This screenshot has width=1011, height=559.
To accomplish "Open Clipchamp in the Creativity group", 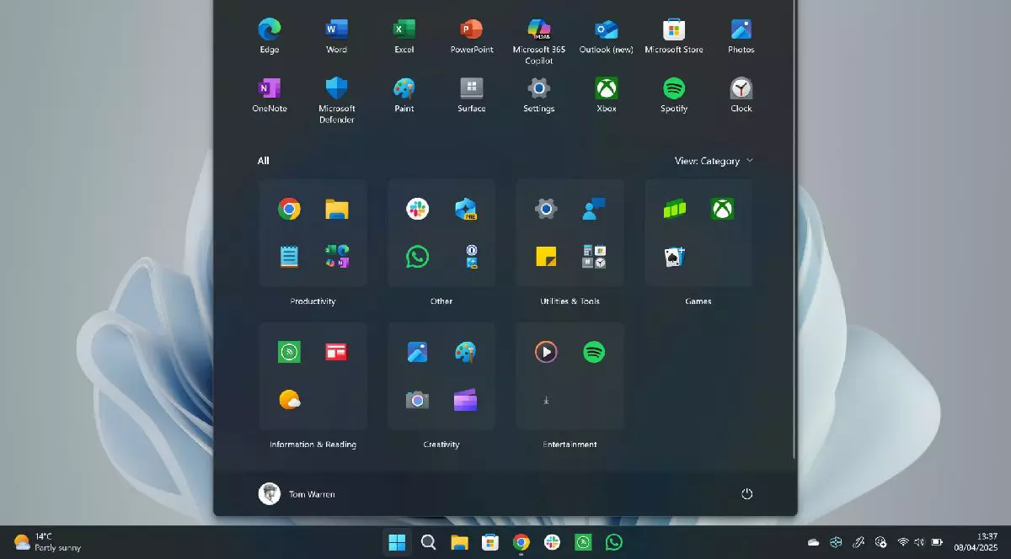I will point(466,400).
